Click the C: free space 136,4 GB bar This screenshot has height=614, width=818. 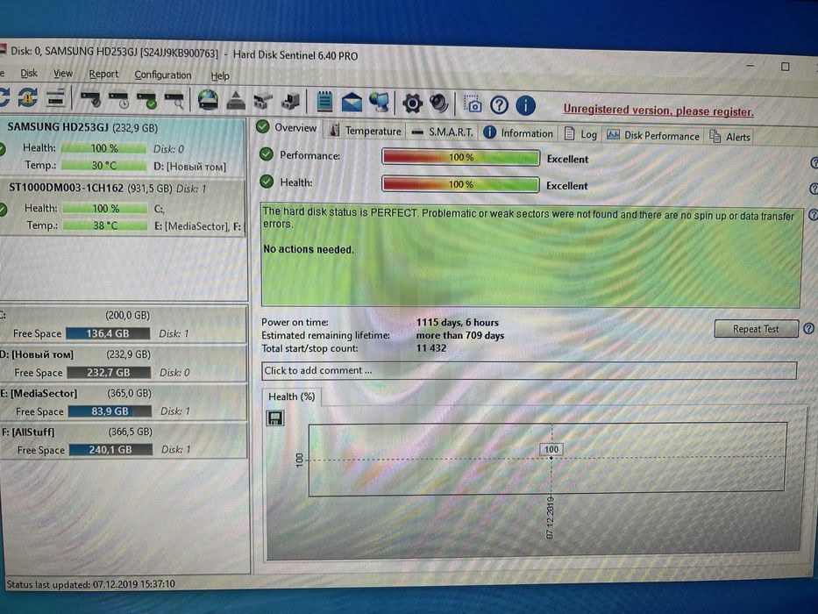(x=108, y=333)
